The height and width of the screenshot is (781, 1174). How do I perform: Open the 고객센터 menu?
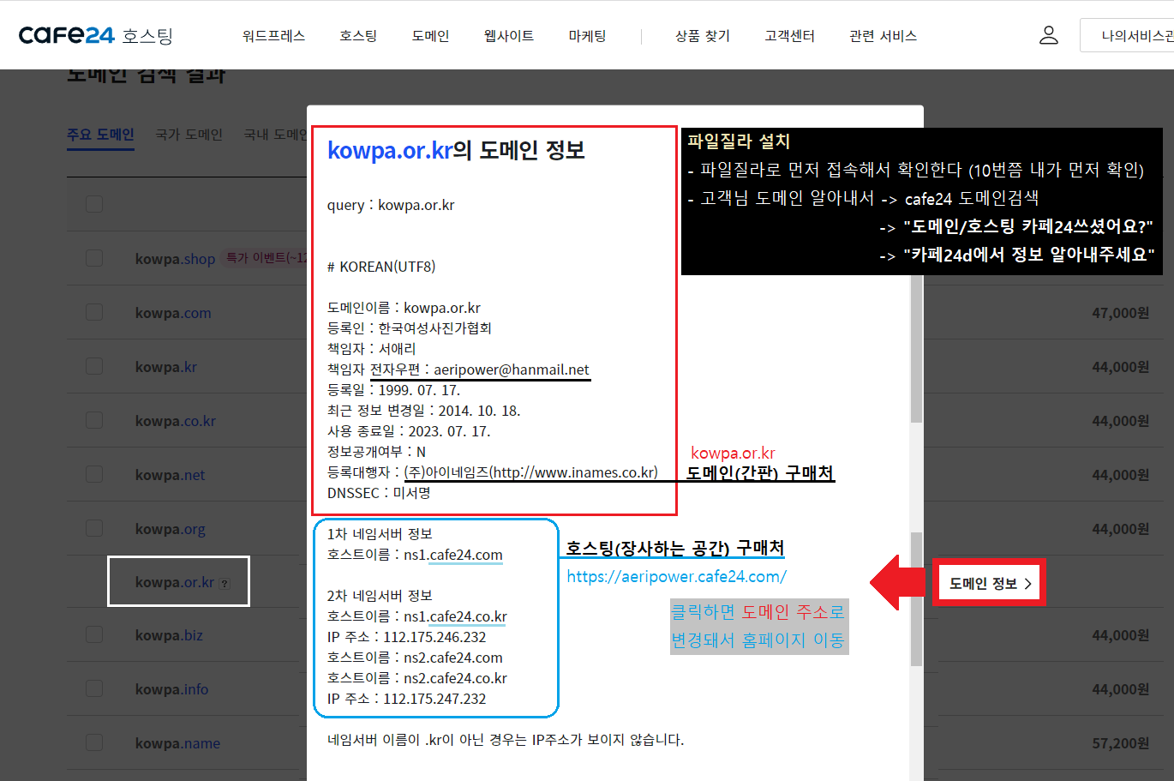[x=790, y=36]
